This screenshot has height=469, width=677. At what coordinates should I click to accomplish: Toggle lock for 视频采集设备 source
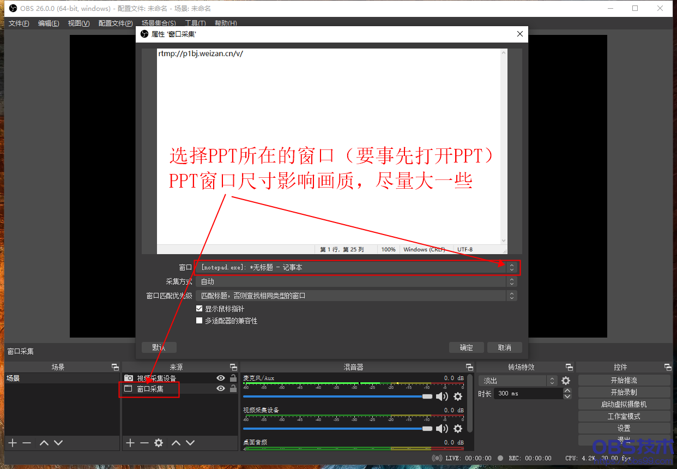(x=233, y=378)
